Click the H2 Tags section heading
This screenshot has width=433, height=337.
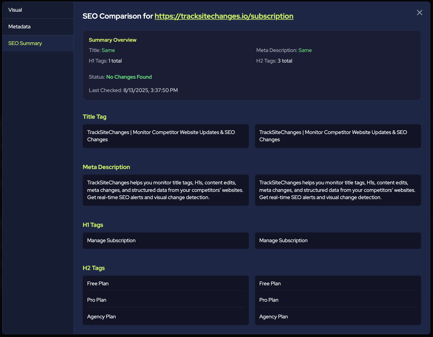(94, 268)
